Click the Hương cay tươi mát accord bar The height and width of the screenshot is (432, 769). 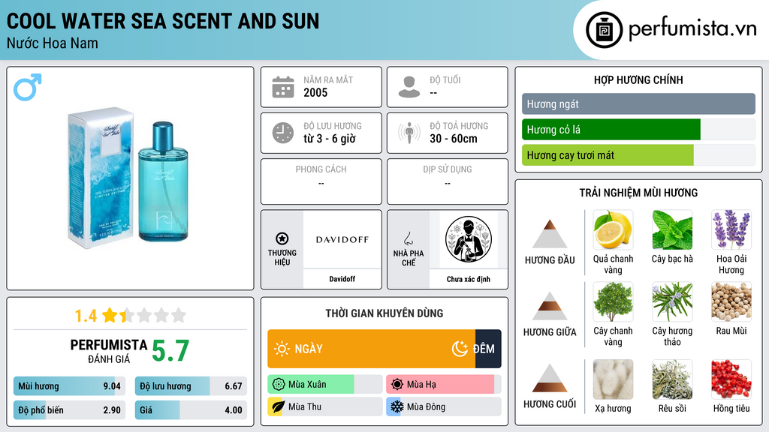pyautogui.click(x=608, y=155)
